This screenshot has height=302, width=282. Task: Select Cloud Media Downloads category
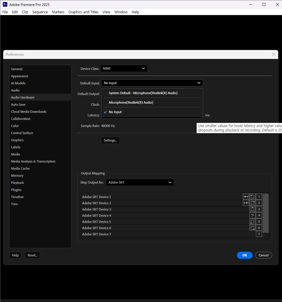(40, 112)
